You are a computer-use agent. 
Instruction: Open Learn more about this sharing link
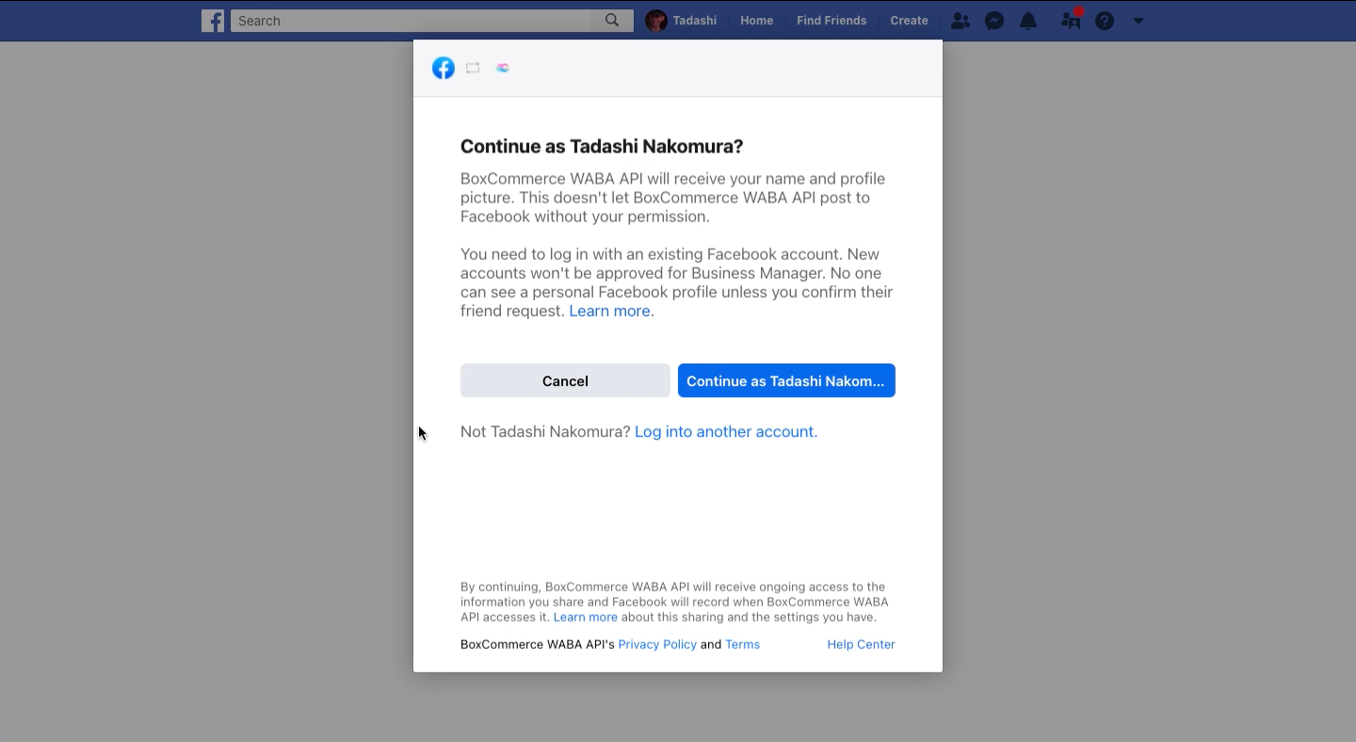(x=586, y=617)
